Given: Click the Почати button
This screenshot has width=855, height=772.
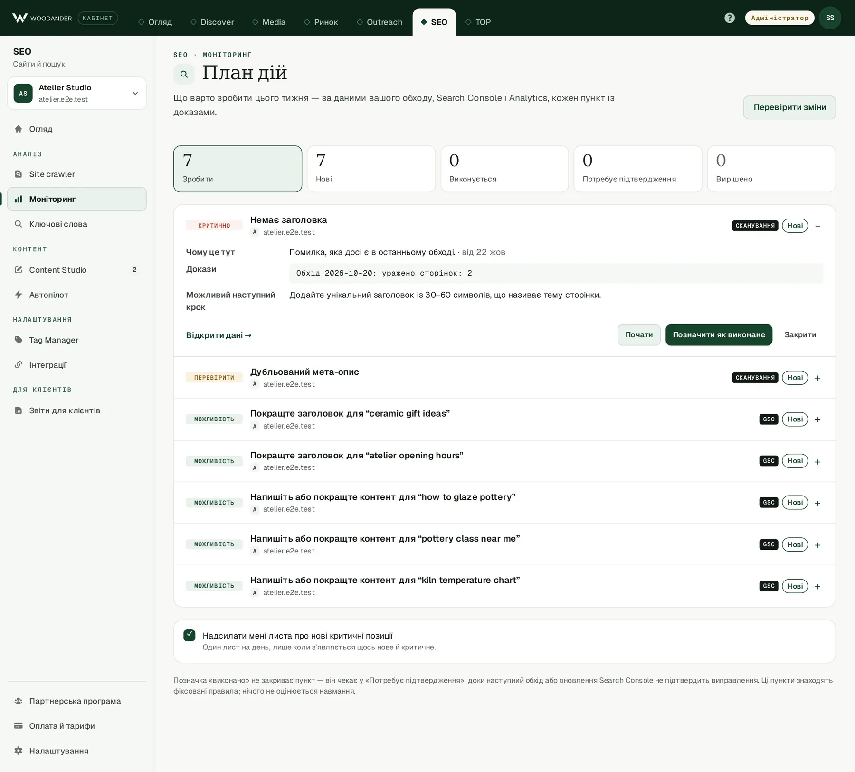Looking at the screenshot, I should [x=639, y=335].
